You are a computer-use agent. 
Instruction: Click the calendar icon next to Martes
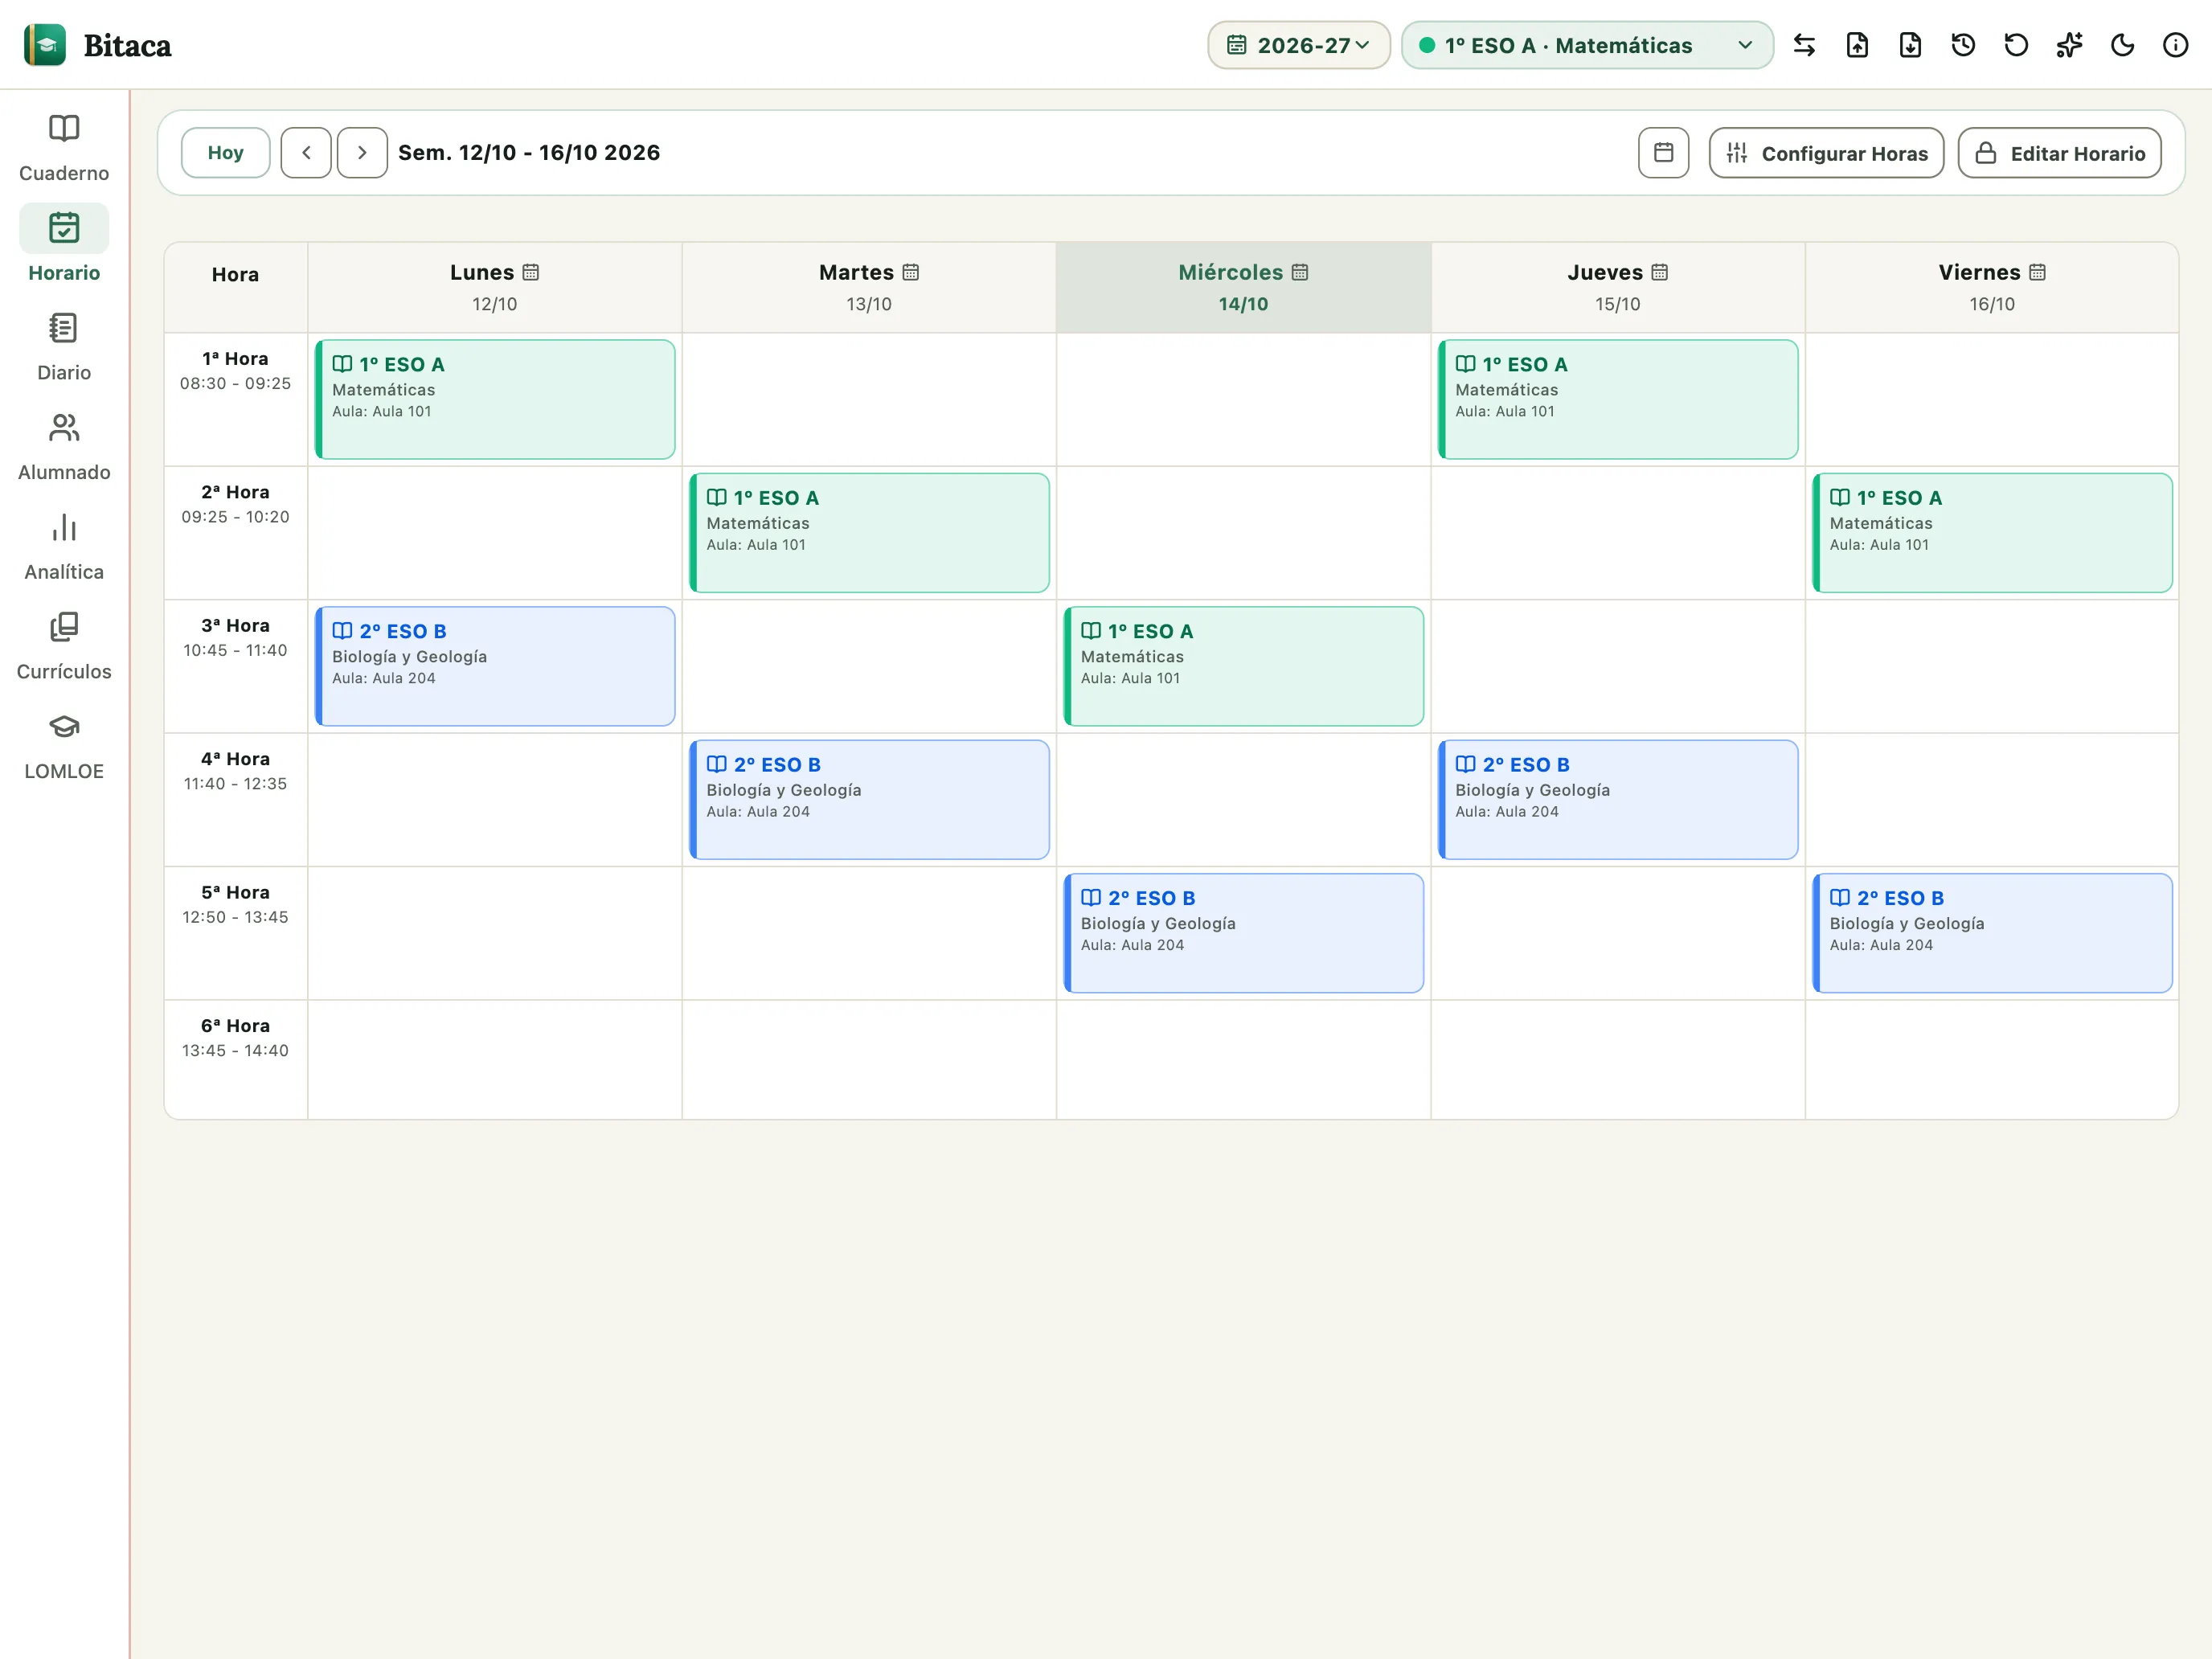[x=910, y=272]
